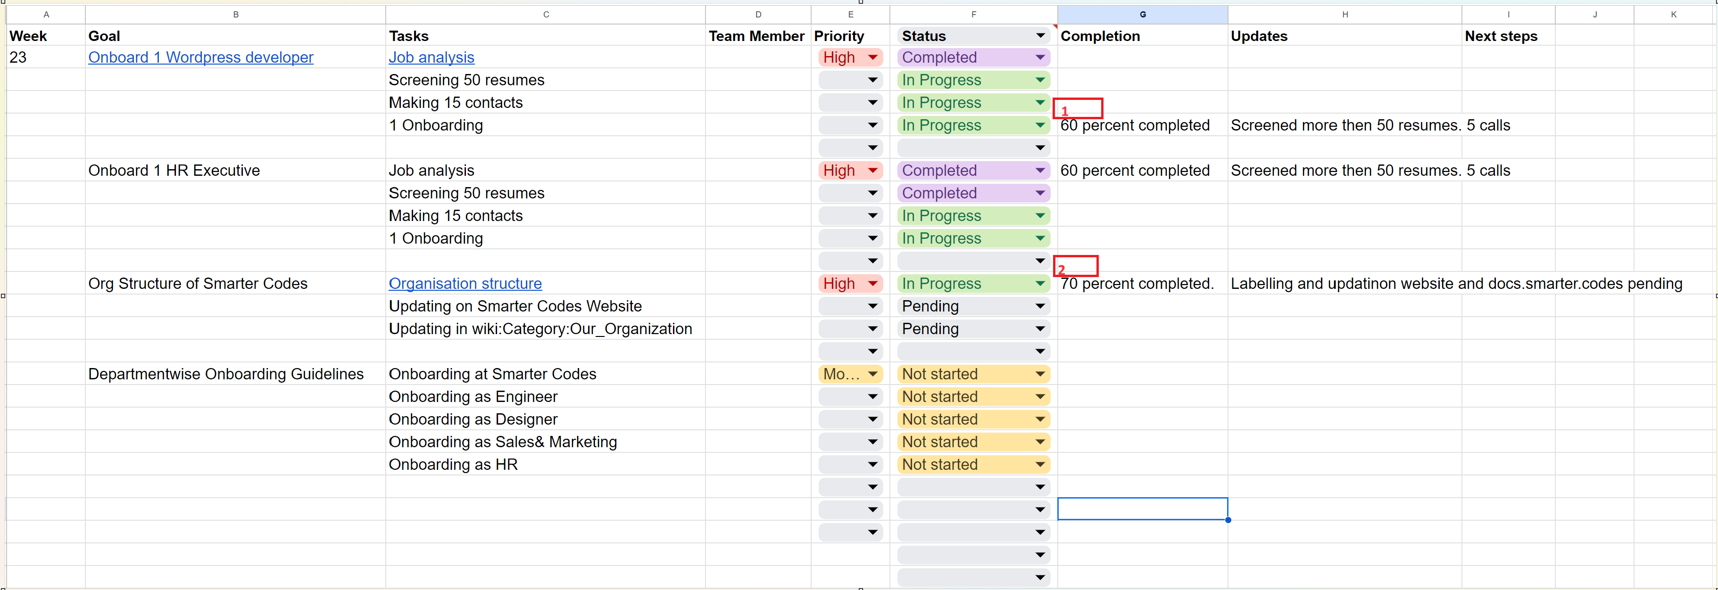Click the Tasks header cell
The height and width of the screenshot is (590, 1718).
click(546, 36)
